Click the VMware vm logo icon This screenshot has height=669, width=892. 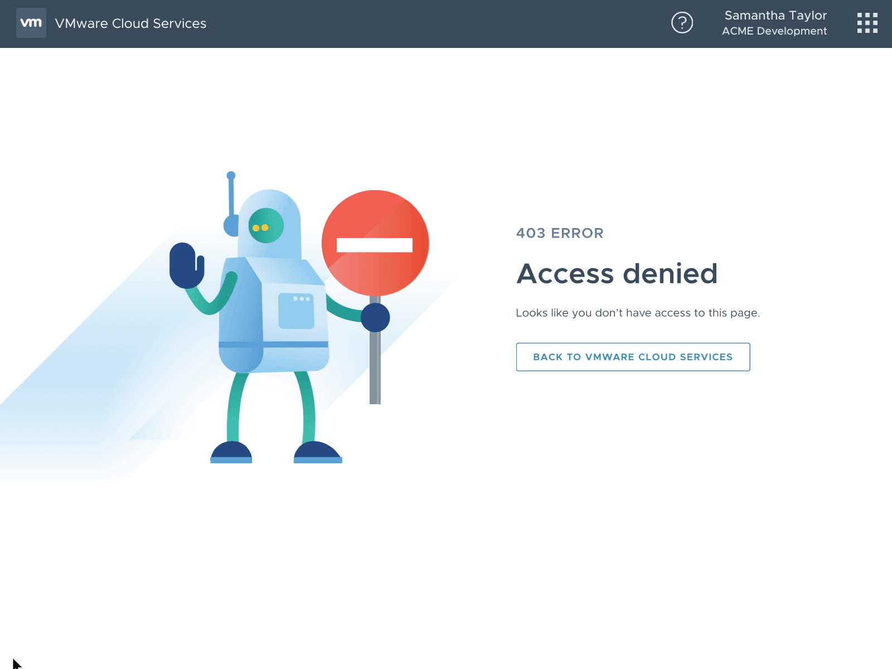pos(31,23)
